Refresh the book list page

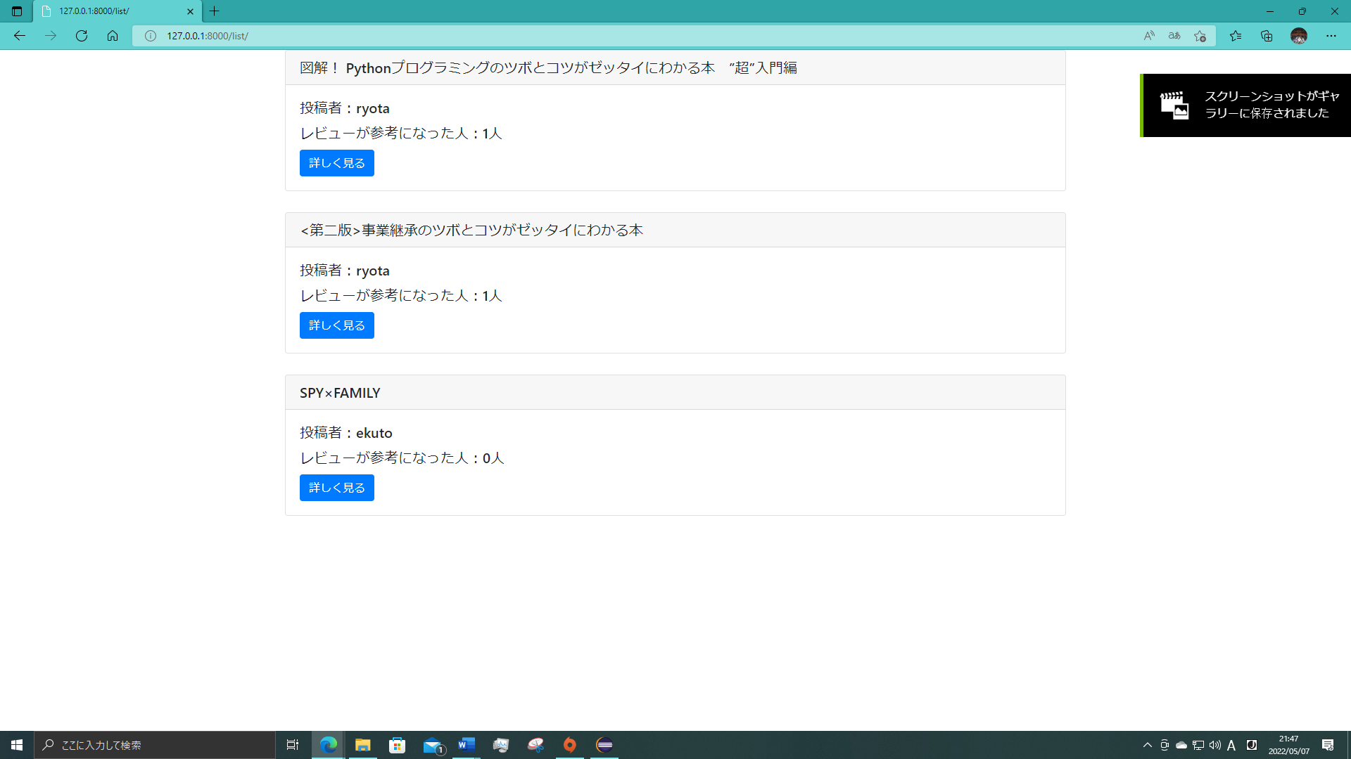(x=81, y=36)
